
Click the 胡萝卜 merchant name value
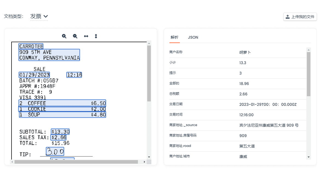pyautogui.click(x=245, y=52)
